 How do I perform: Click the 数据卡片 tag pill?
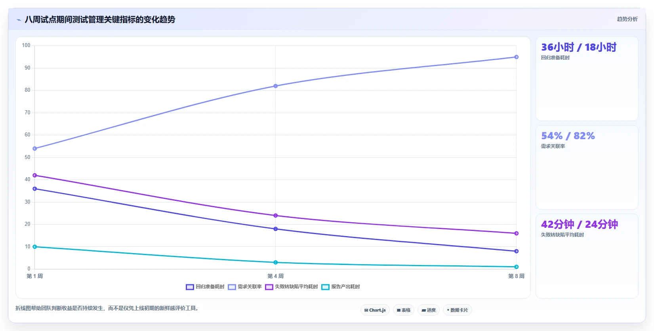point(458,310)
